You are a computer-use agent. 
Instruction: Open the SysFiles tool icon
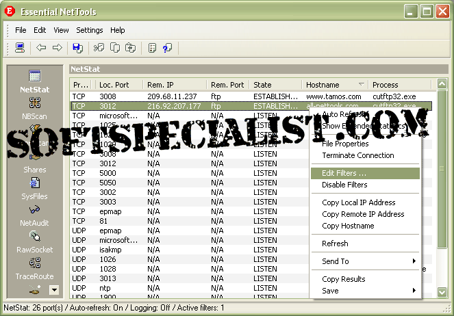point(34,183)
